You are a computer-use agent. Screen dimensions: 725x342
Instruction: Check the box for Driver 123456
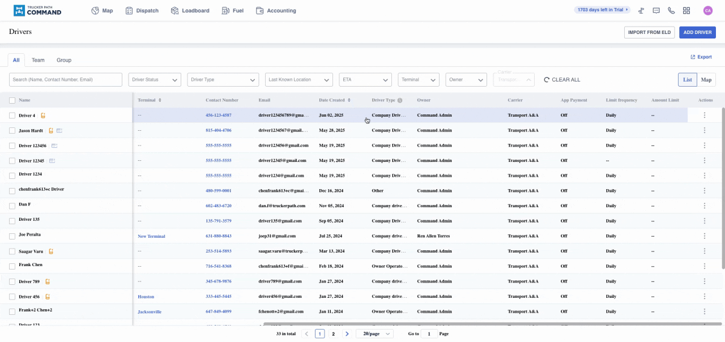click(x=12, y=146)
